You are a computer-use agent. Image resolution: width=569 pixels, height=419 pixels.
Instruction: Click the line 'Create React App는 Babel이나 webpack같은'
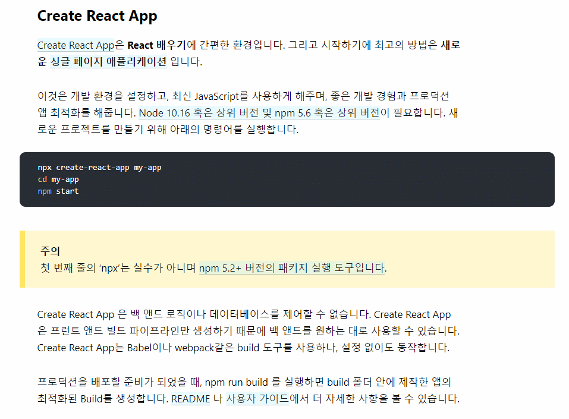244,348
